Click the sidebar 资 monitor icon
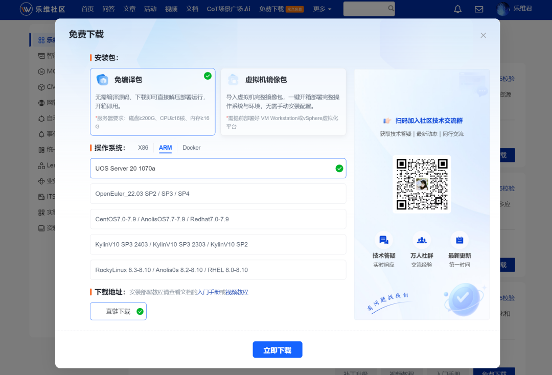The image size is (552, 375). [41, 228]
